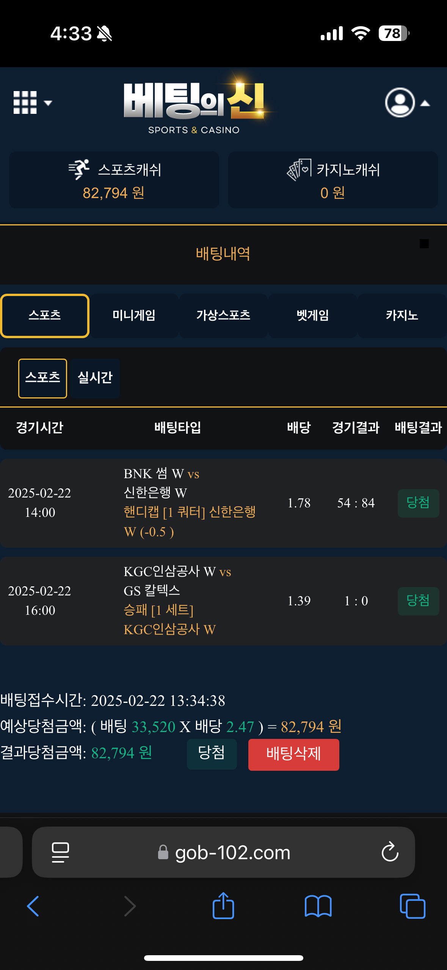Expand the dropdown arrow beside grid menu
447x970 pixels.
pos(48,103)
